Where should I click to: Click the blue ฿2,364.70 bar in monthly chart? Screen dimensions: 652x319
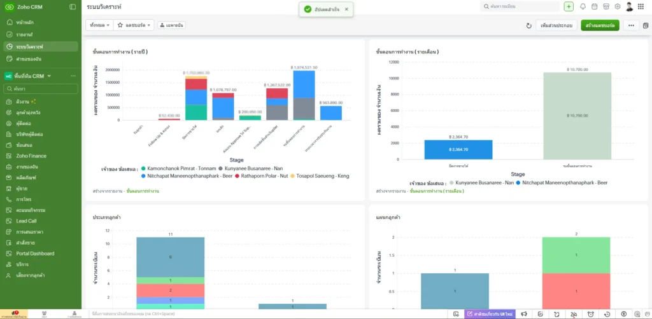point(458,150)
